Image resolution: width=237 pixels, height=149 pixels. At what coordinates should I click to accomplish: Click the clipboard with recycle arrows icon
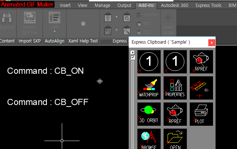point(126,17)
